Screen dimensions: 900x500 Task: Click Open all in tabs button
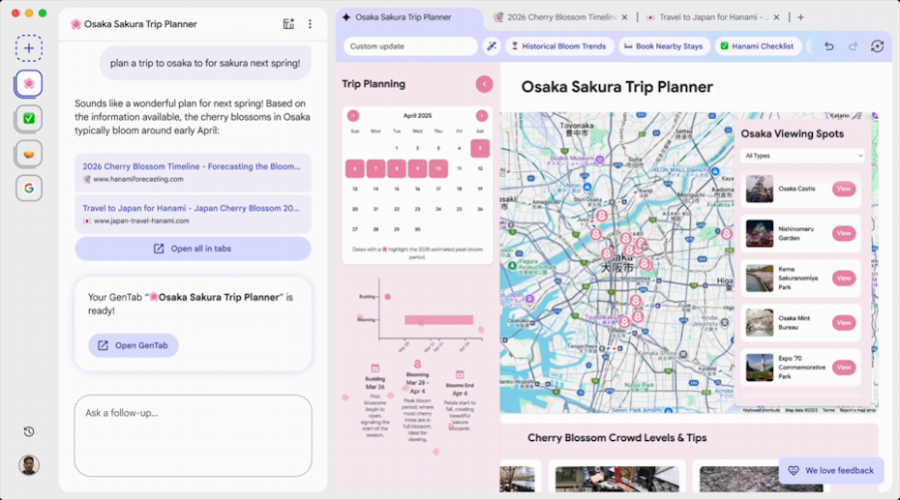point(193,249)
